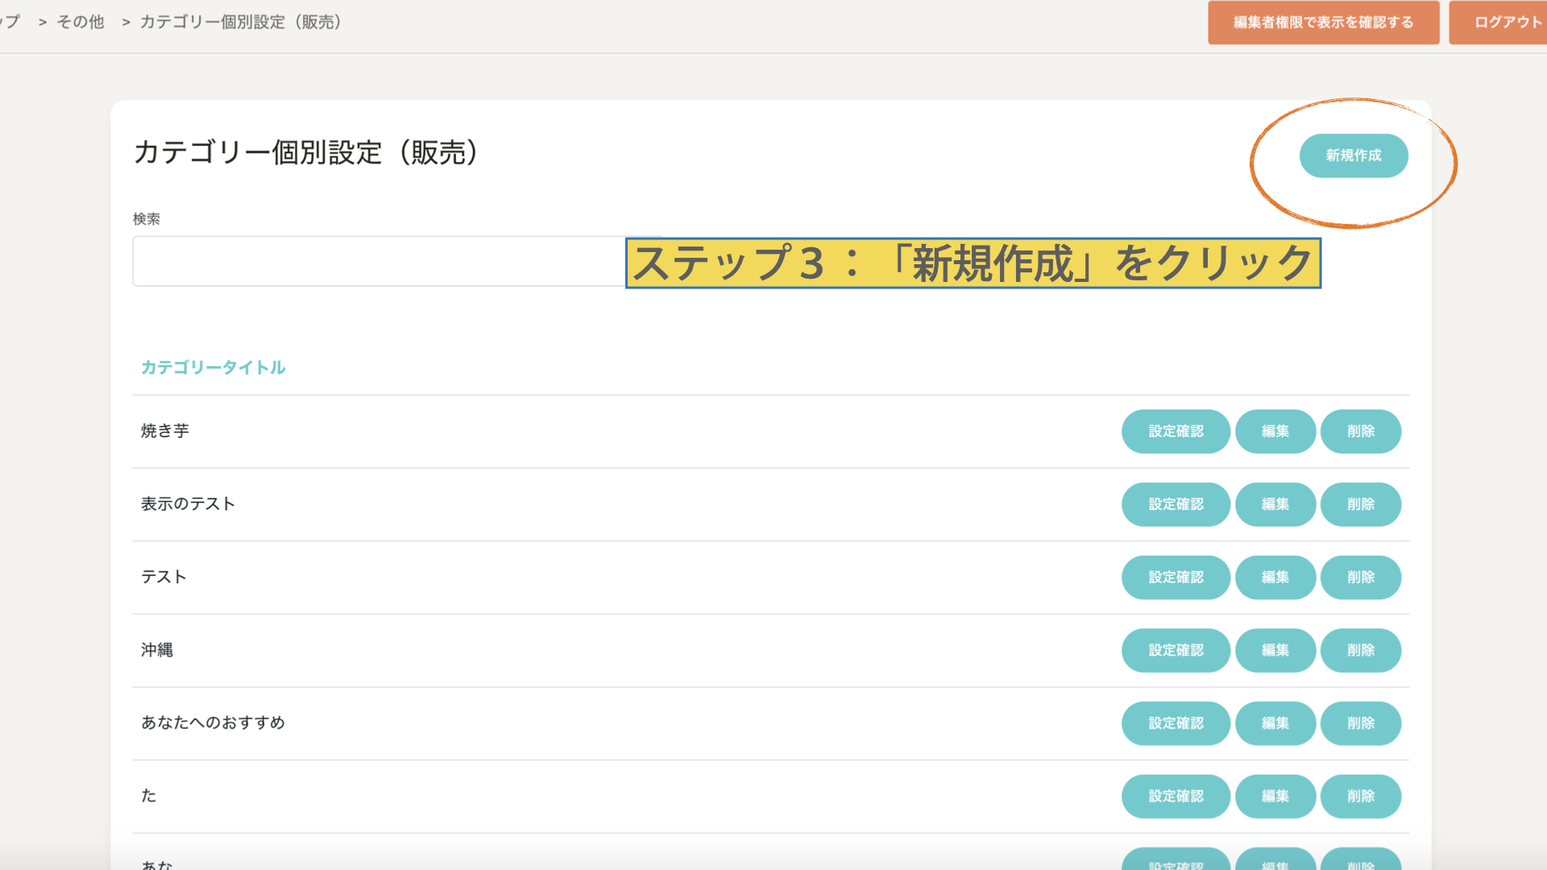Open the その他 breadcrumb link

(81, 23)
